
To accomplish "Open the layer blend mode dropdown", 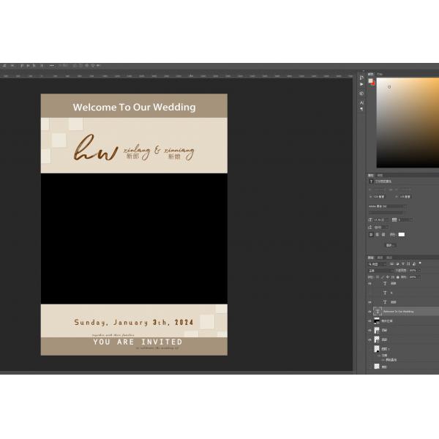I will pyautogui.click(x=379, y=270).
